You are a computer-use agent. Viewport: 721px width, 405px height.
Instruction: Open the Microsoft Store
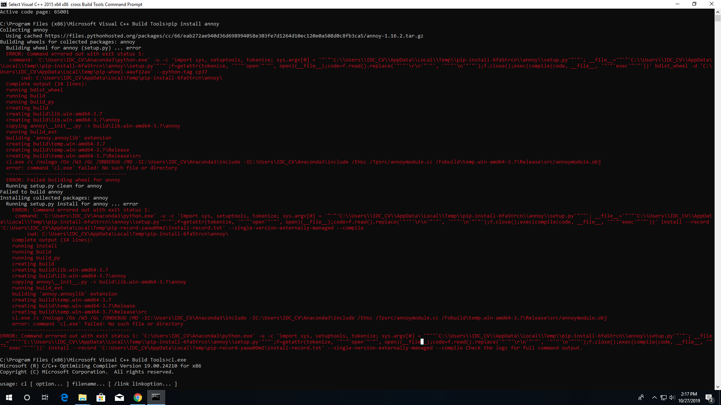(x=100, y=397)
